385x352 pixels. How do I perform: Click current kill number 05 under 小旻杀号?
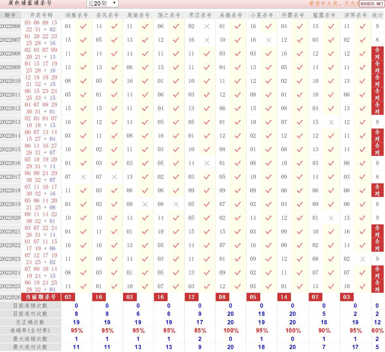tap(253, 297)
